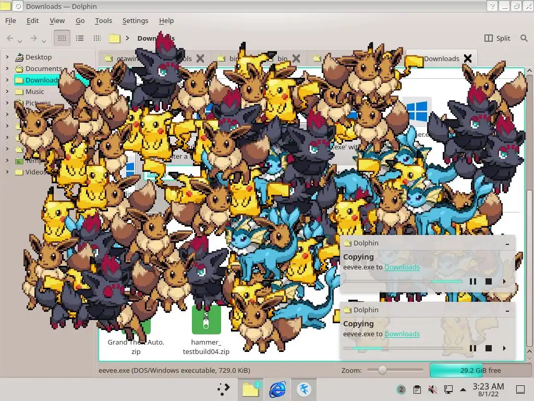
Task: Stop the lower eevee.exe copy job
Action: (488, 348)
